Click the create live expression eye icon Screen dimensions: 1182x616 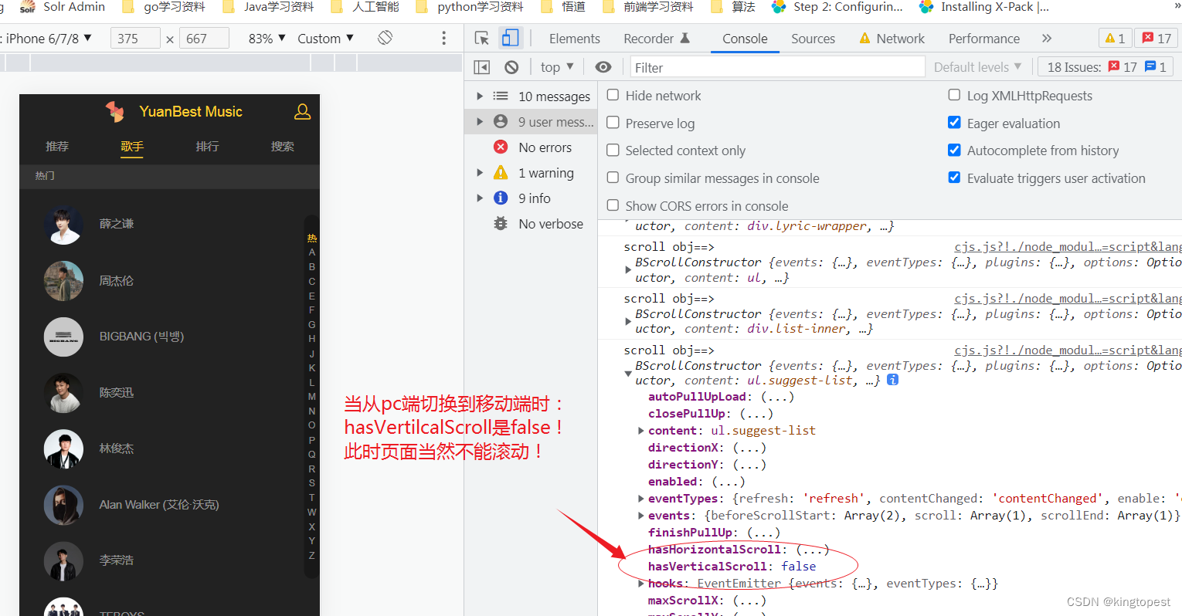point(603,66)
